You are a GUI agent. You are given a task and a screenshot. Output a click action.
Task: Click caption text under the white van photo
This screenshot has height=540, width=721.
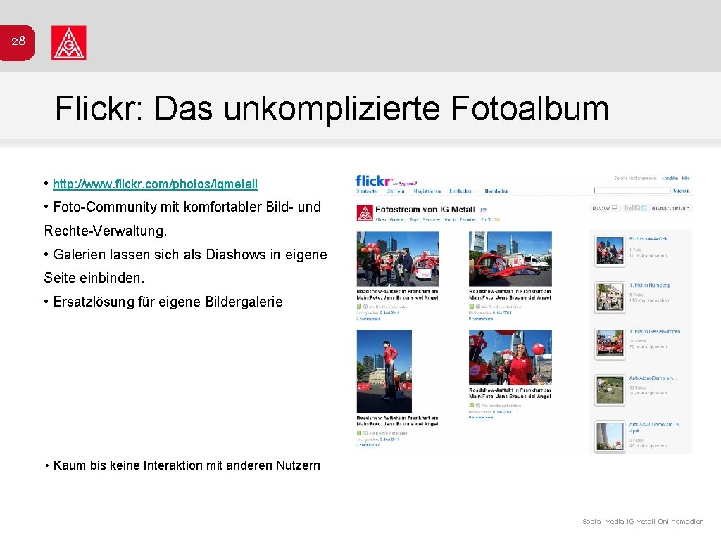[x=510, y=295]
